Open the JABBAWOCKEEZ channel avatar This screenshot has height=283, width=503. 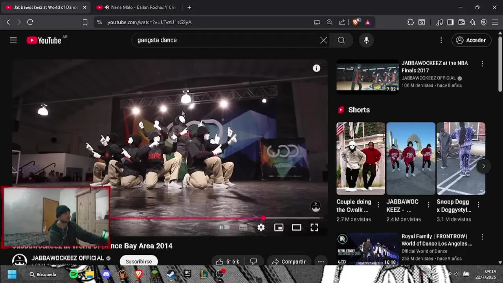click(19, 261)
